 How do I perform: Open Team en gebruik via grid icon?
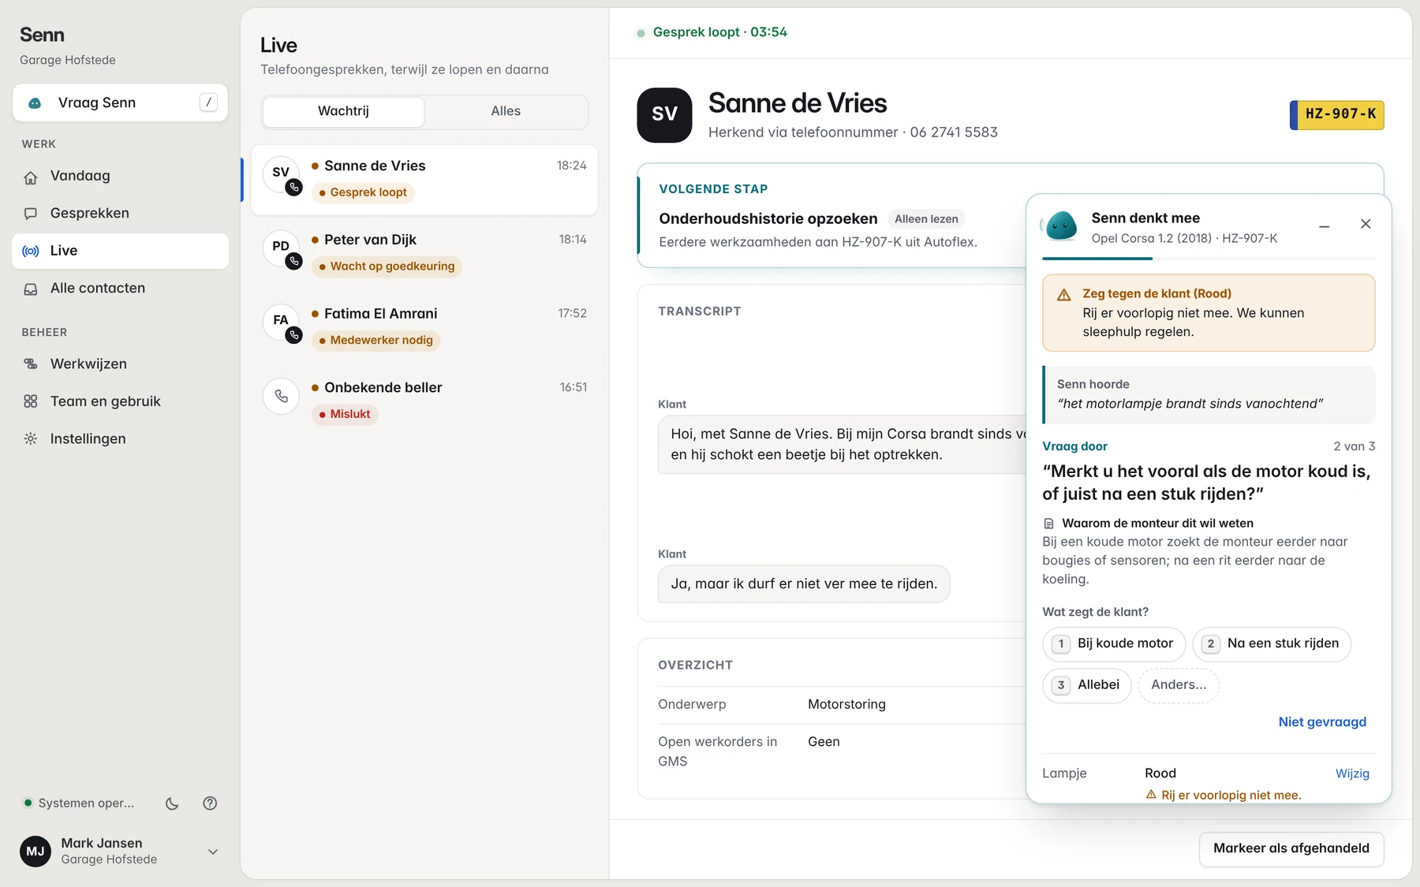(x=31, y=401)
